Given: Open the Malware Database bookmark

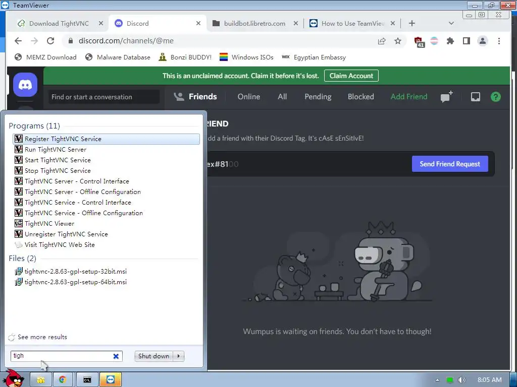Looking at the screenshot, I should (118, 57).
